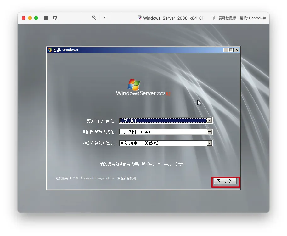The image size is (287, 236).
Task: Click the 输入语言和其他首选项 instruction text
Action: [x=143, y=164]
